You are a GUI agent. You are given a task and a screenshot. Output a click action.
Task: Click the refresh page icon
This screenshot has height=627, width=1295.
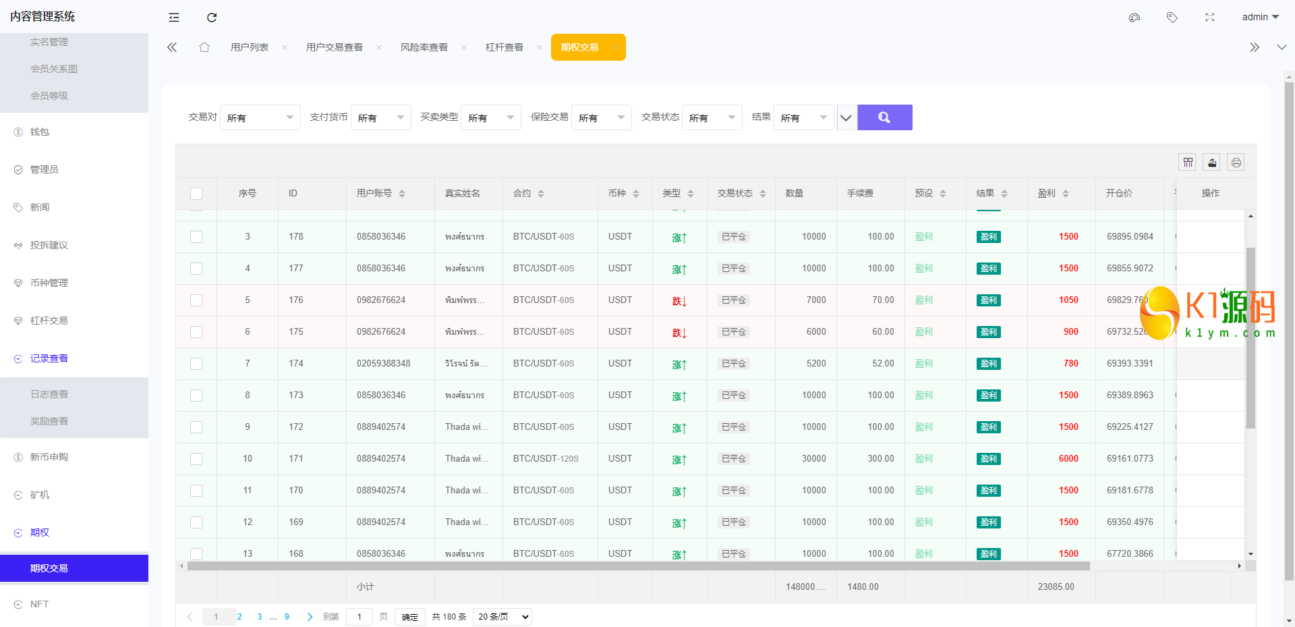tap(212, 18)
